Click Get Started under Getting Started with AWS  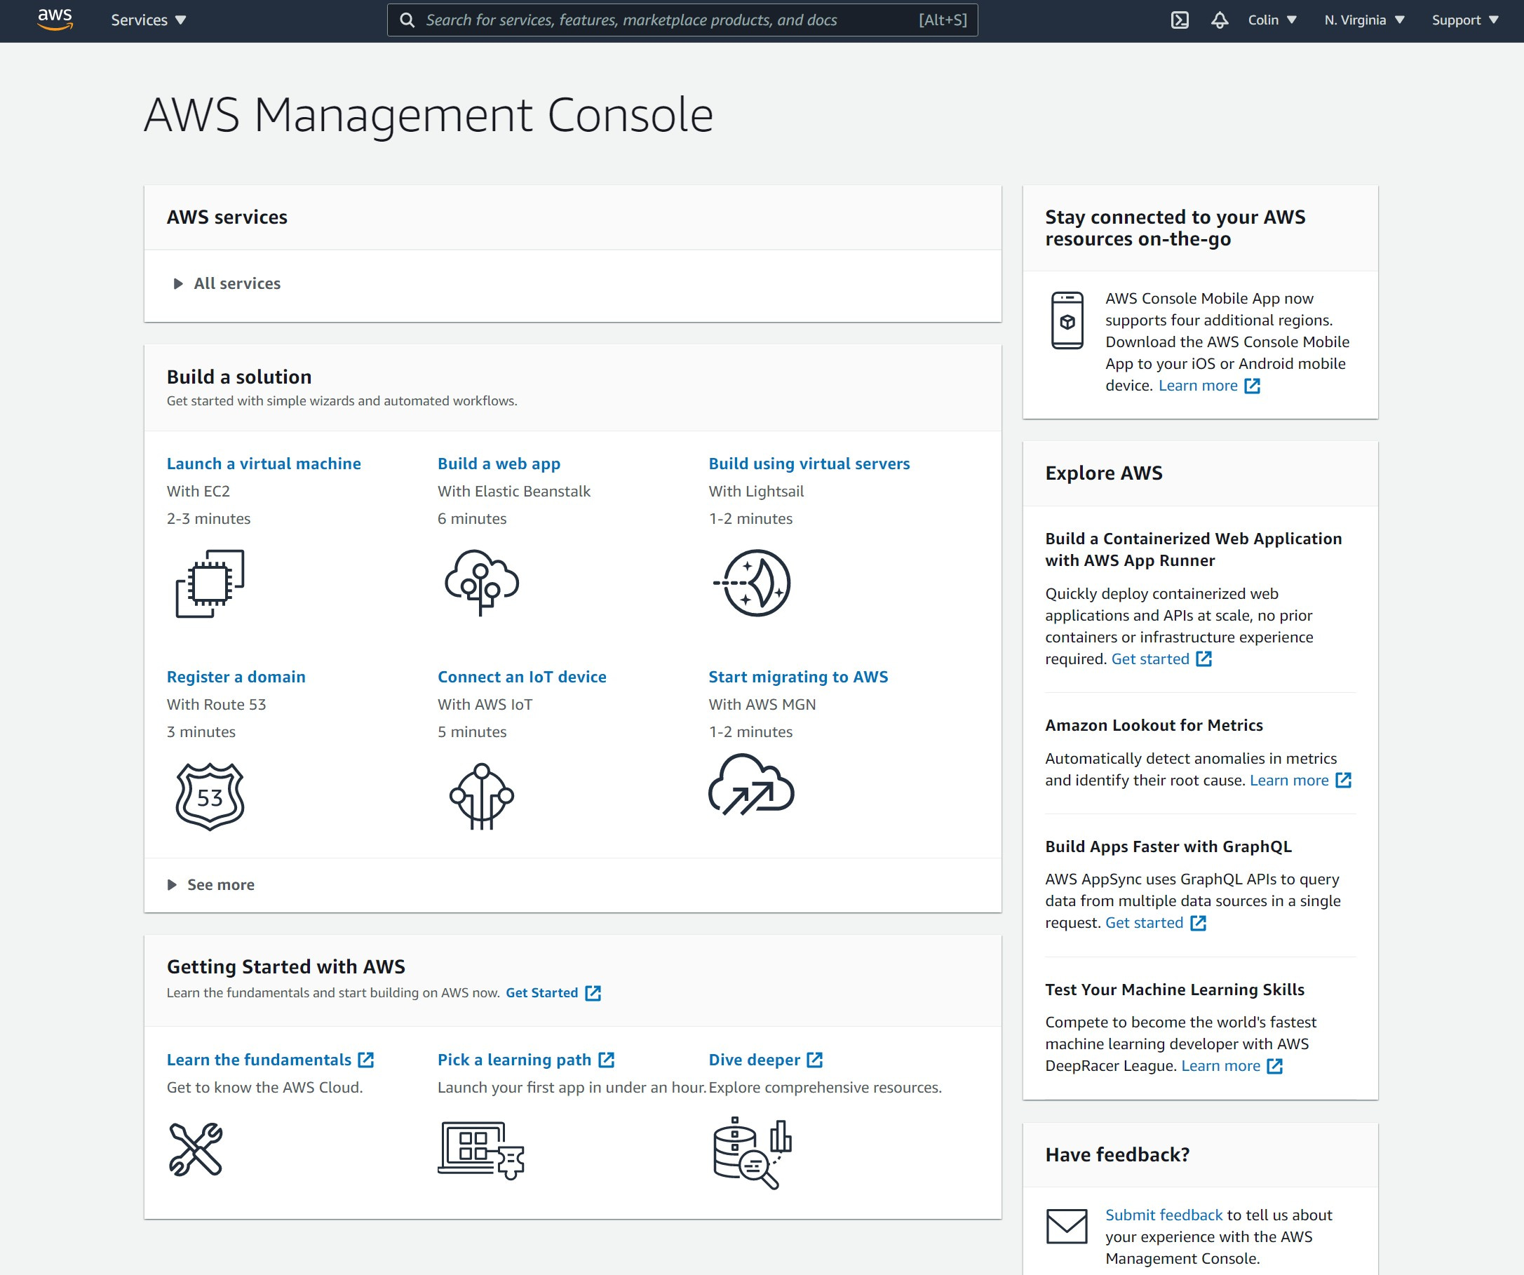click(542, 992)
